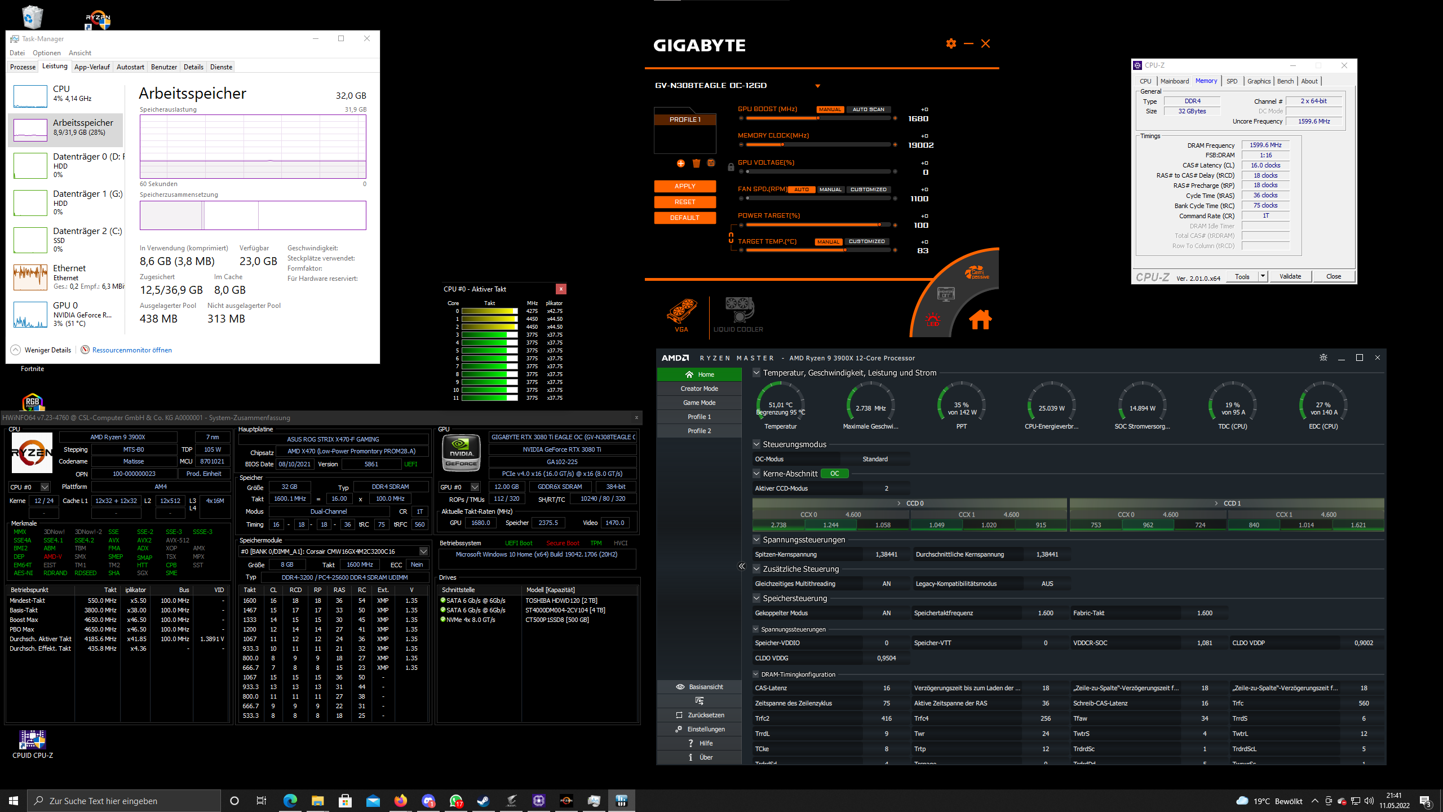The width and height of the screenshot is (1443, 812).
Task: Open the Ressourcenmonitor öffnen link
Action: coord(132,350)
